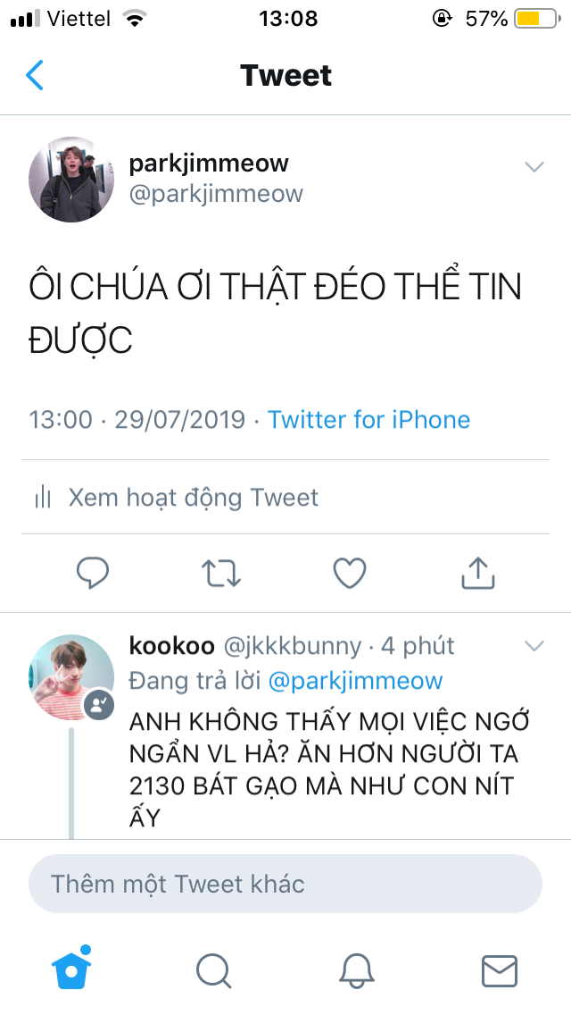Open "Xem hoạt động Tweet" link
571x1015 pixels.
(x=193, y=498)
